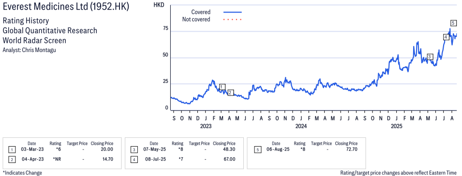Click the Rating header above *6
This screenshot has width=462, height=176.
click(56, 144)
